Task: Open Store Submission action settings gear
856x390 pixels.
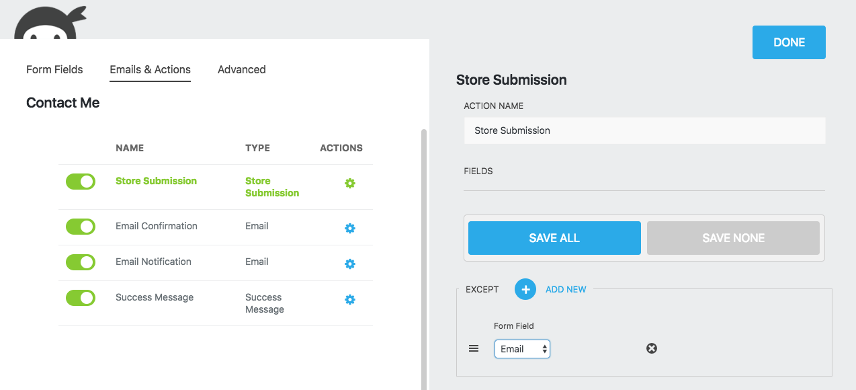Action: coord(350,183)
